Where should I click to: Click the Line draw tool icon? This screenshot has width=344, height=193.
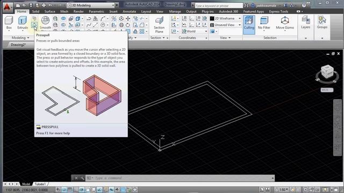pos(96,25)
